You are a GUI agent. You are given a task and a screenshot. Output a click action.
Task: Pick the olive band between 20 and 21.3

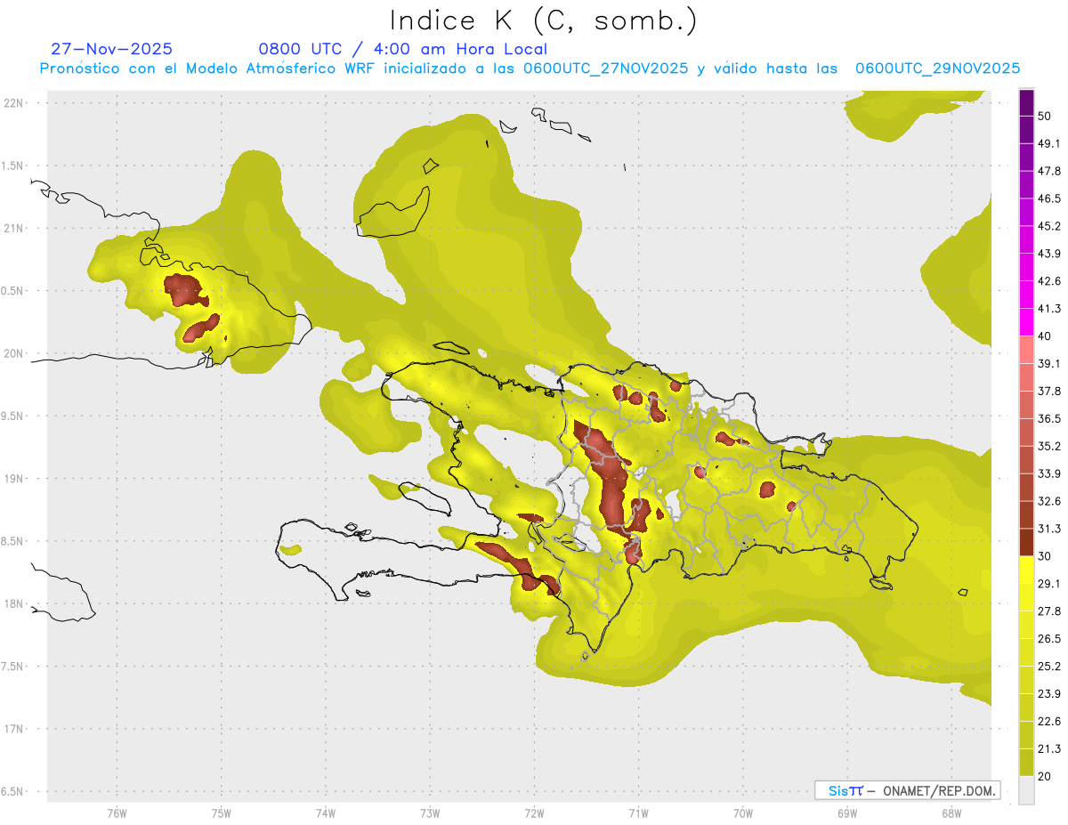pyautogui.click(x=1026, y=762)
